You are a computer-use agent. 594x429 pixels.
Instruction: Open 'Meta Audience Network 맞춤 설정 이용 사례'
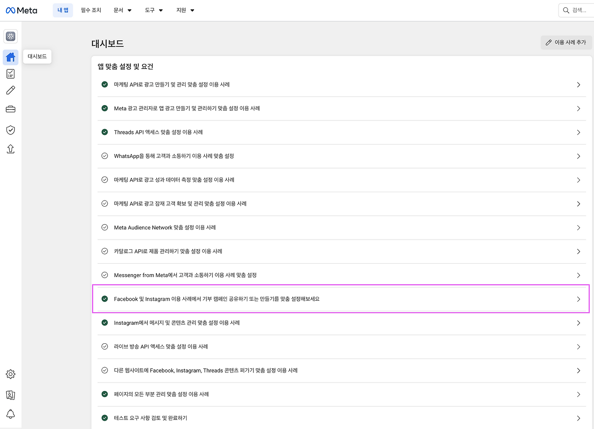coord(165,227)
